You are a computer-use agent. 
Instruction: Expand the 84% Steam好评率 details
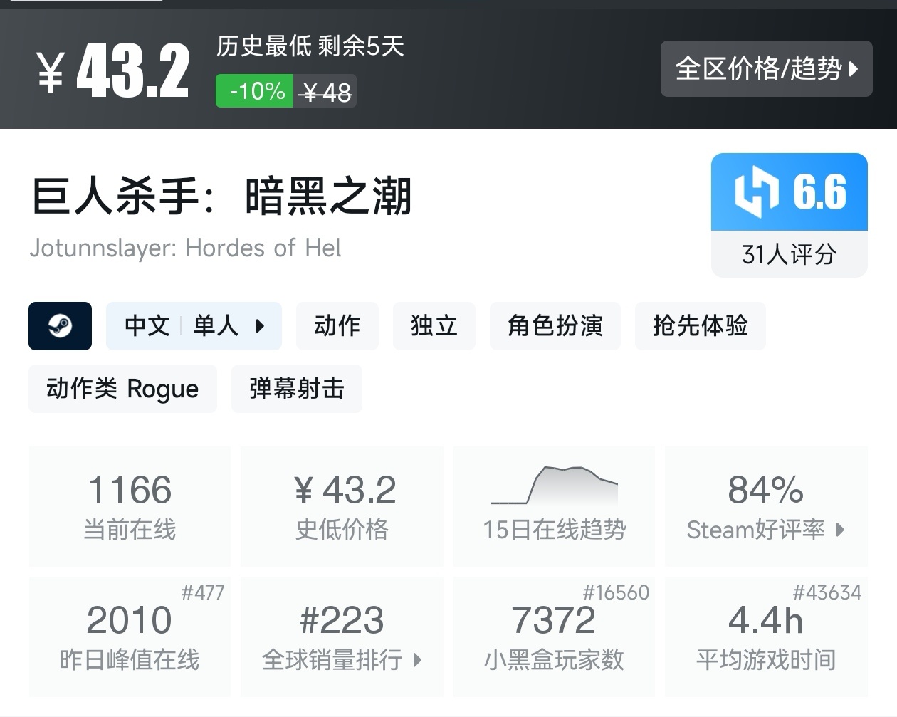766,506
